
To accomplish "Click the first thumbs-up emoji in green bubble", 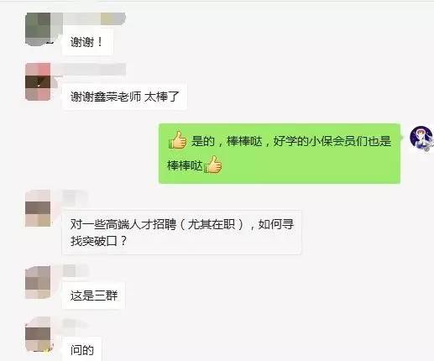I will pos(177,139).
